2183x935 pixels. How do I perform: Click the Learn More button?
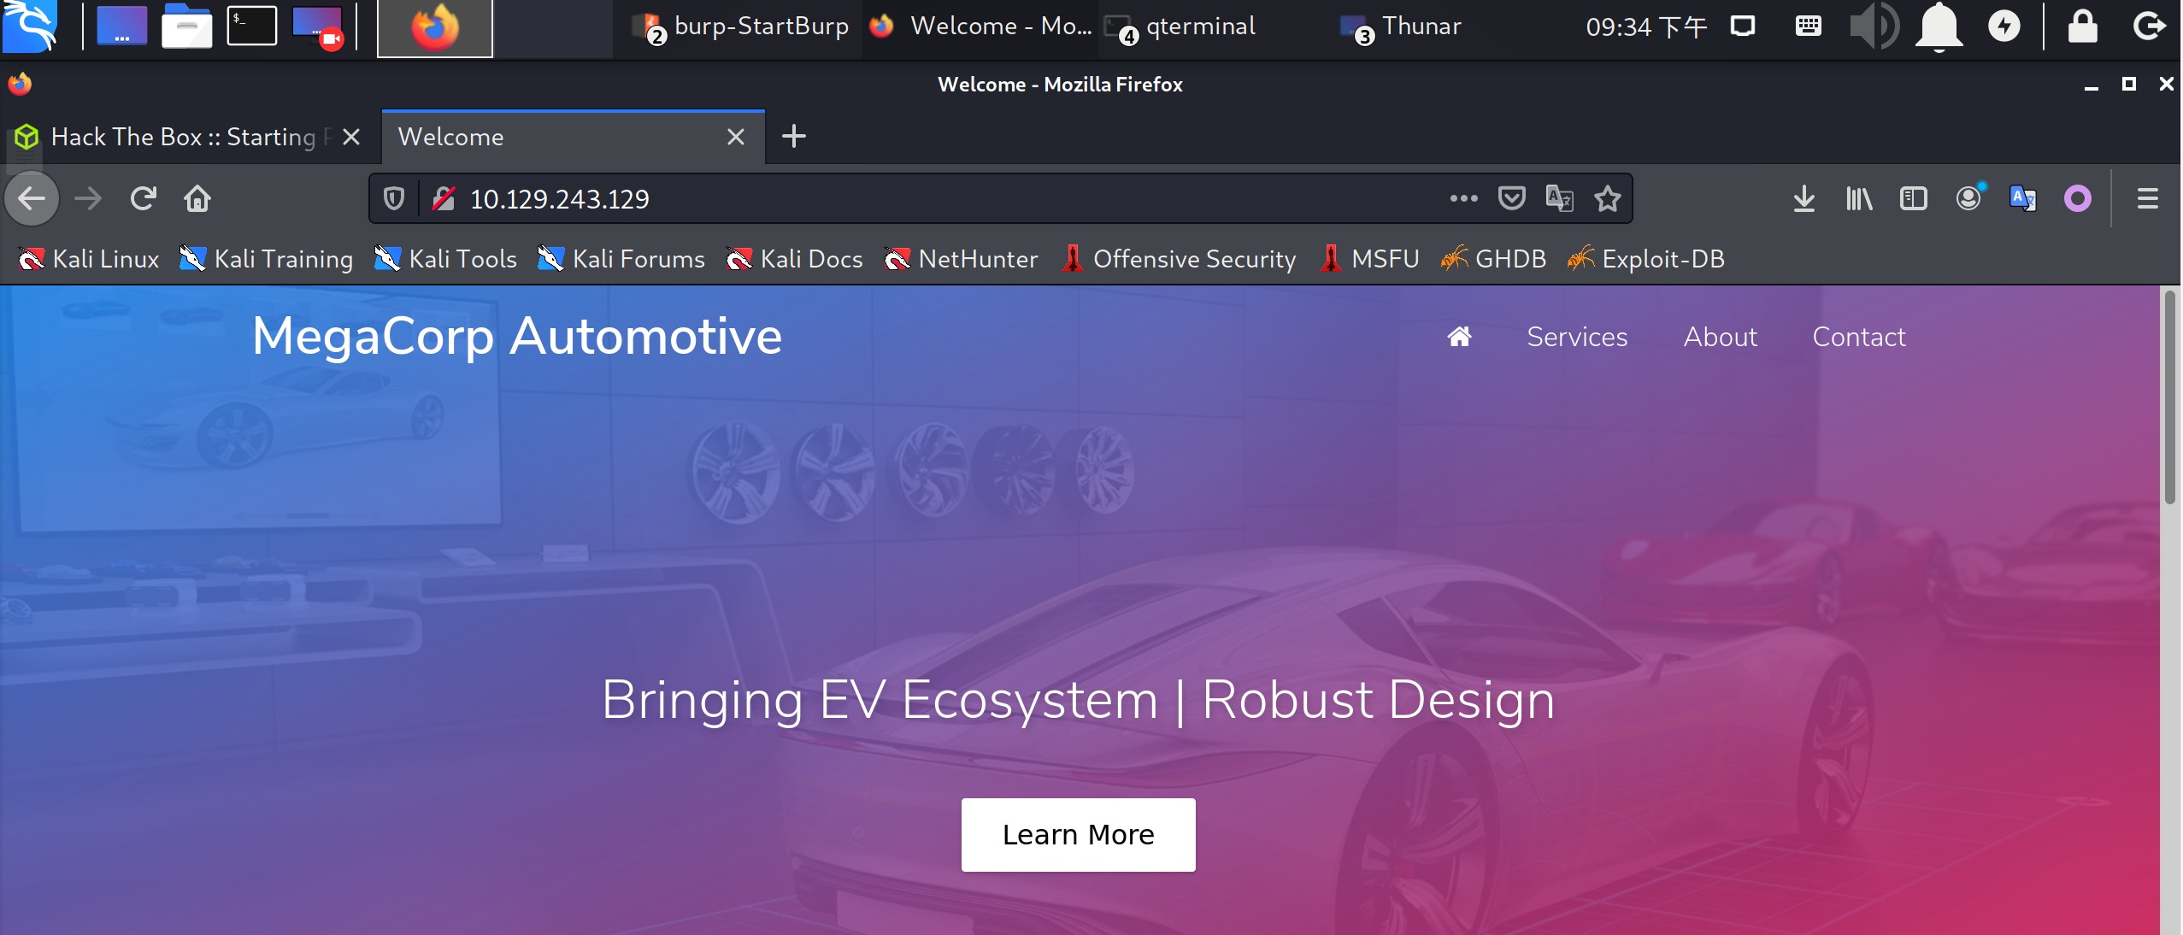(x=1078, y=834)
